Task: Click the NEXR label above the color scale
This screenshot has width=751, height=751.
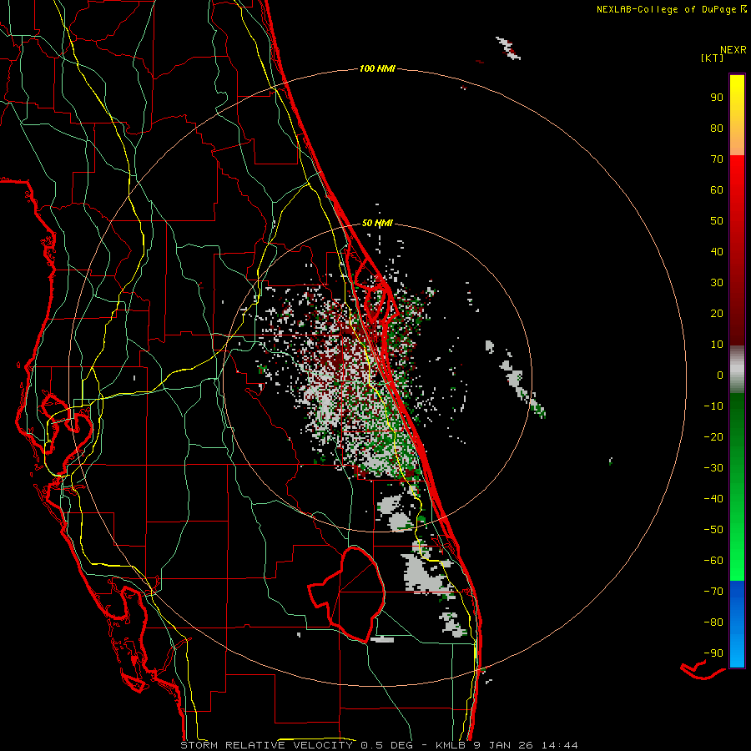Action: (x=733, y=50)
